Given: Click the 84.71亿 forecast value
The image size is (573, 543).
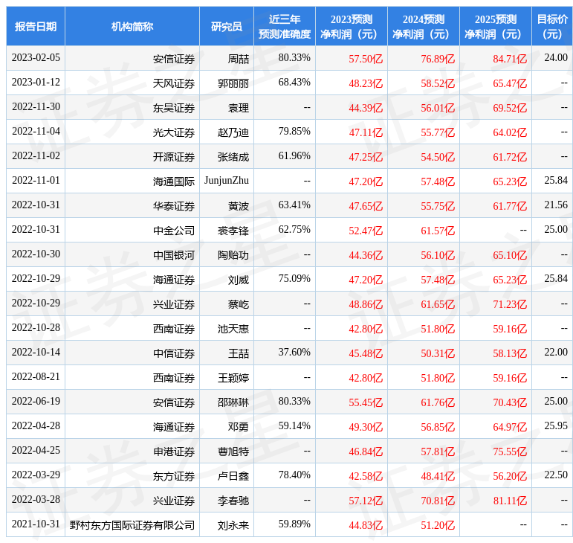Looking at the screenshot, I should pyautogui.click(x=510, y=59).
